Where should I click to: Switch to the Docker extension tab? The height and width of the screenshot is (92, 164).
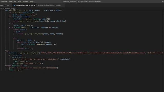5,5
